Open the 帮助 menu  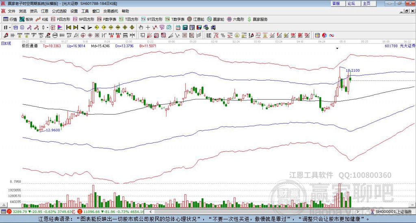click(125, 11)
